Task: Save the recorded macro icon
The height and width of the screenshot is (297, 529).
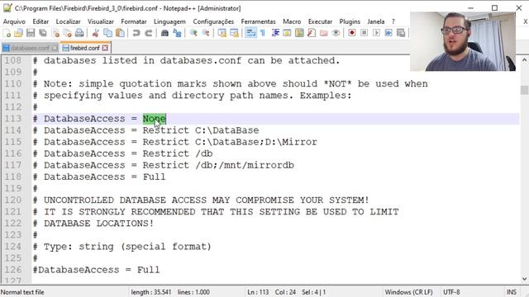Action: tap(401, 33)
